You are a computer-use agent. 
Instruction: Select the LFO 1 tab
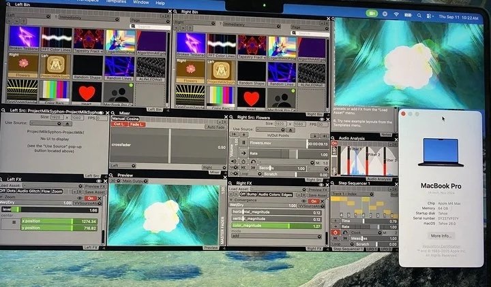372,249
